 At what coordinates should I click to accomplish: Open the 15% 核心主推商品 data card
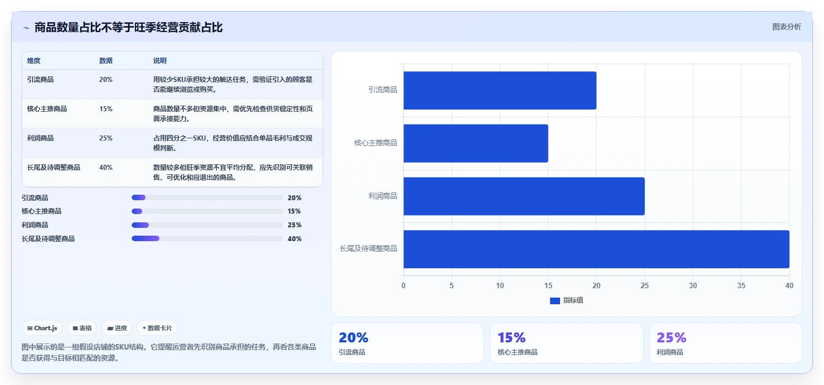pos(566,343)
